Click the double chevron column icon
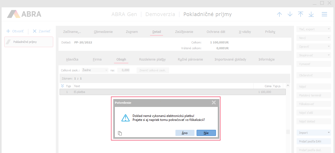 coord(62,86)
